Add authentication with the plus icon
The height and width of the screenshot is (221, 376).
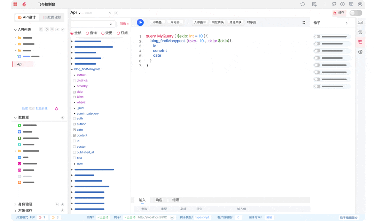62,204
